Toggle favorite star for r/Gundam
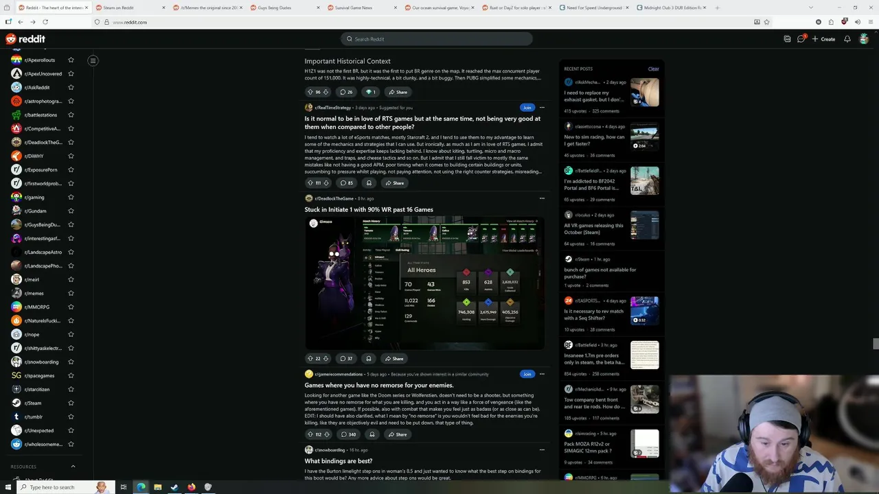Viewport: 879px width, 494px height. point(71,211)
